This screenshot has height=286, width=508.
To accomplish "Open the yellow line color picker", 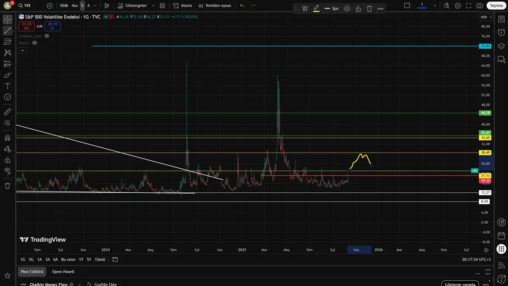I will click(x=316, y=8).
